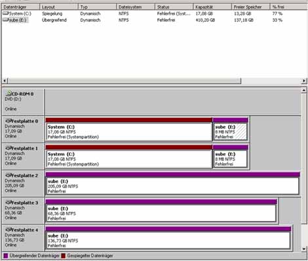Sort by the Freier Speicher column header
The width and height of the screenshot is (308, 261).
click(251, 7)
